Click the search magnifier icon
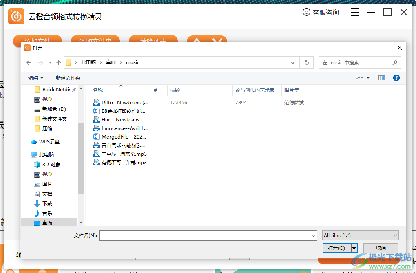 pyautogui.click(x=395, y=63)
